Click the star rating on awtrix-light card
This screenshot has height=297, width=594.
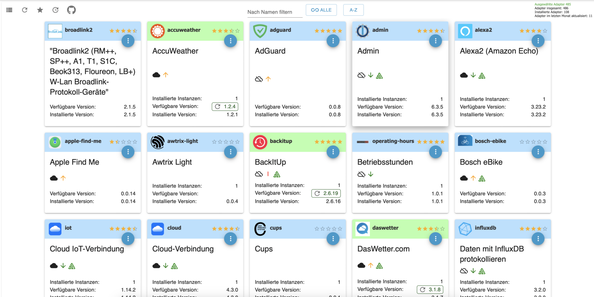click(x=226, y=142)
